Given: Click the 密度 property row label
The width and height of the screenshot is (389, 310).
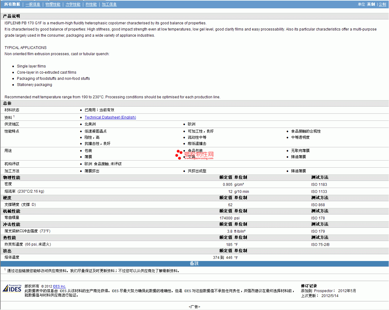Looking at the screenshot, I should pos(8,184).
